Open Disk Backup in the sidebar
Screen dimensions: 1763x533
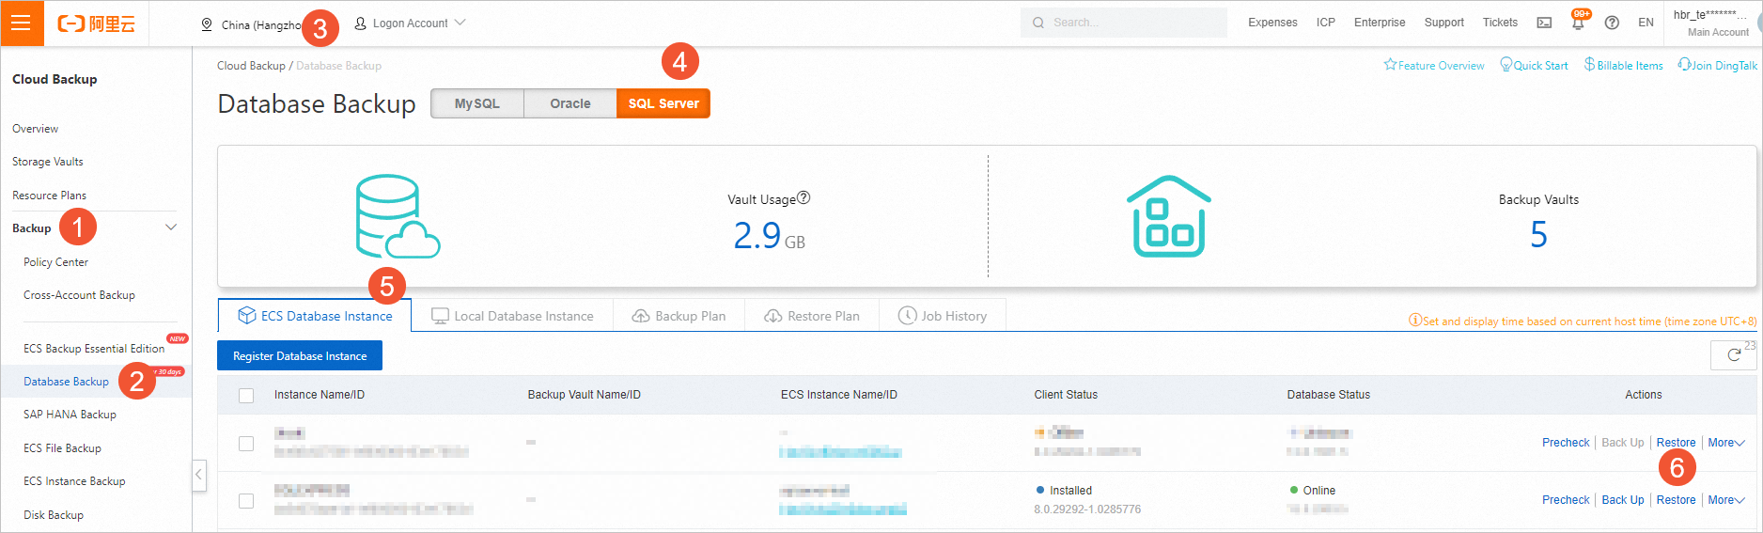(54, 515)
